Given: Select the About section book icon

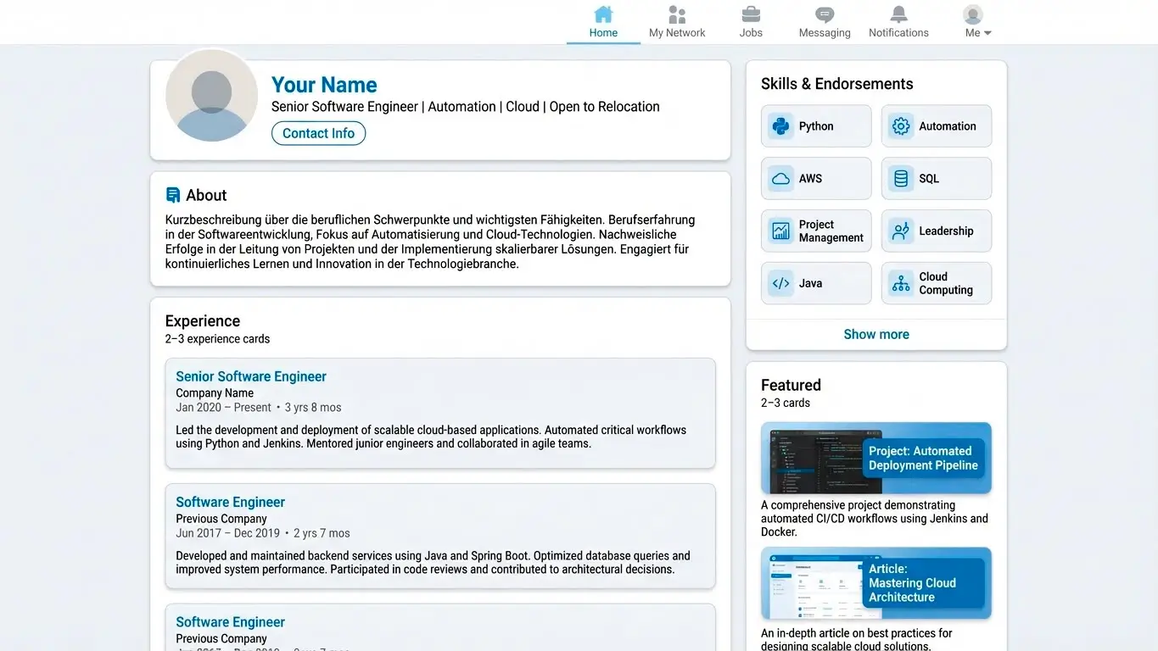Looking at the screenshot, I should click(173, 194).
